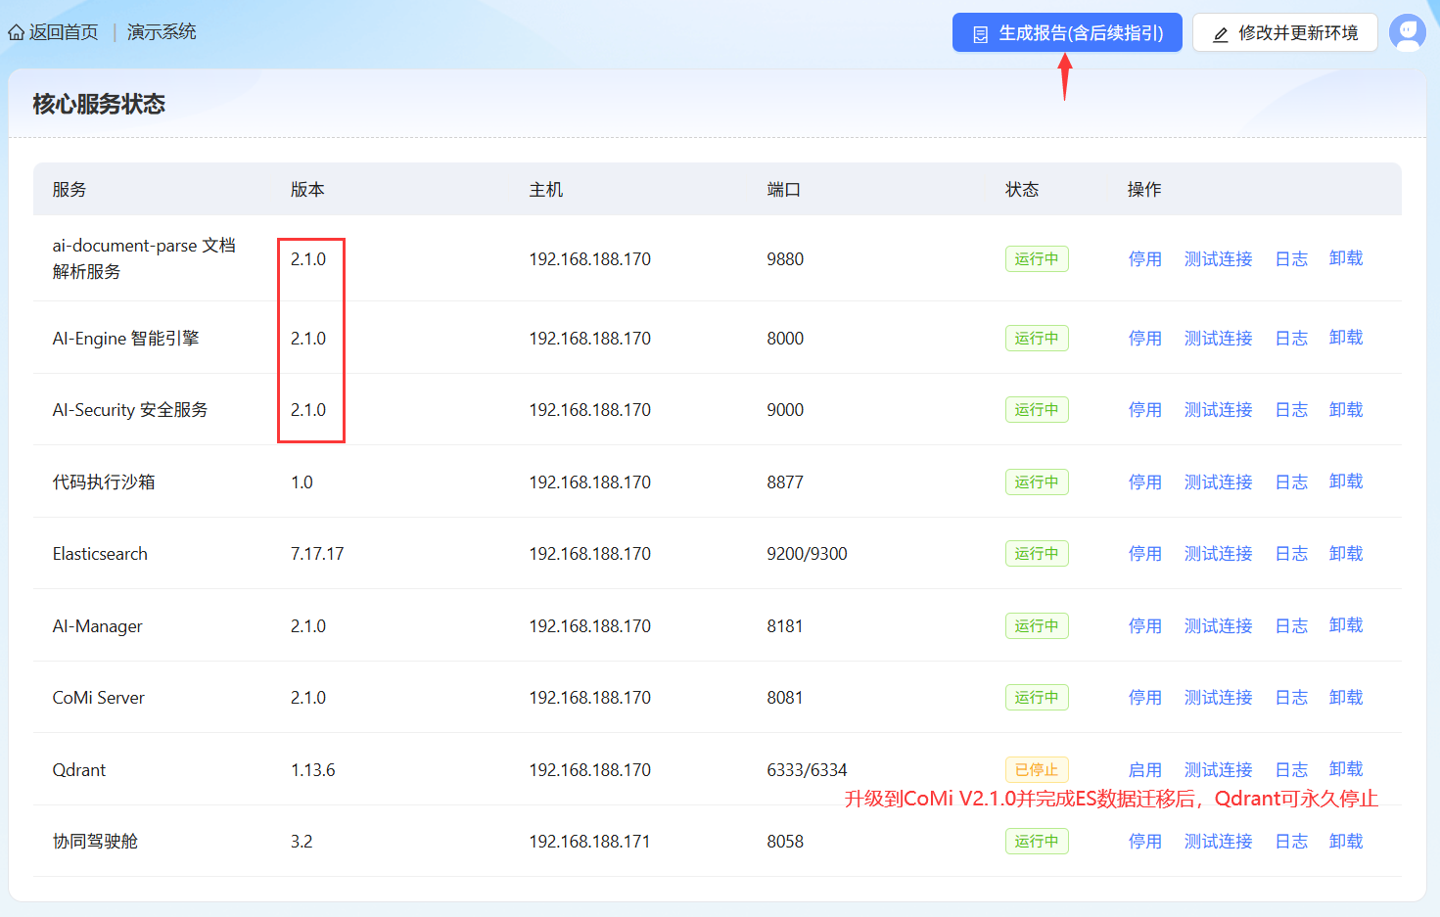This screenshot has width=1440, height=917.
Task: Click Qdrant version 1.13.6
Action: click(312, 770)
